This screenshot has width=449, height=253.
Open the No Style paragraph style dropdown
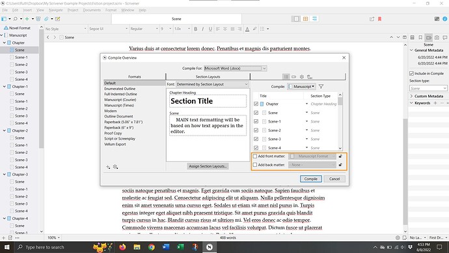coord(66,29)
